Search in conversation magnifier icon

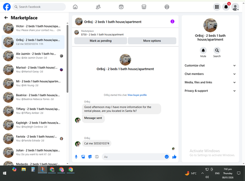point(217,51)
